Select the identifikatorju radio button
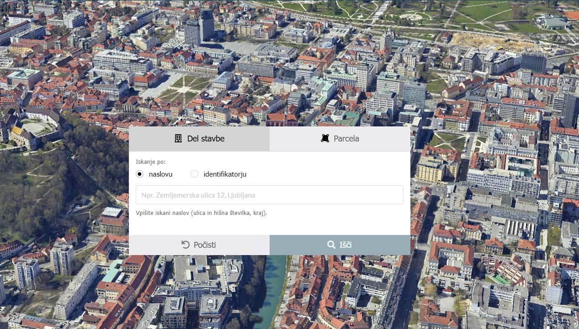 tap(195, 174)
